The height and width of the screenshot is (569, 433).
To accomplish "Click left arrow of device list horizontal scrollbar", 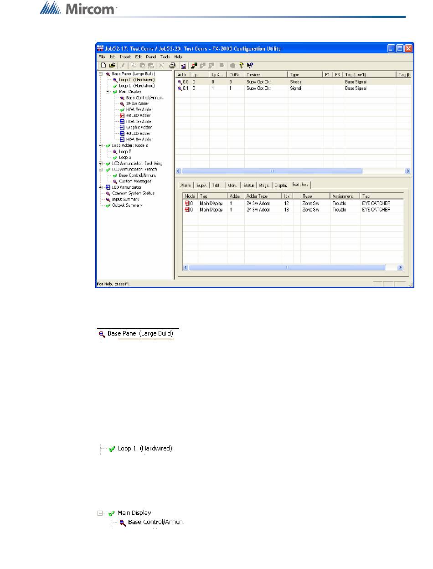I will (179, 171).
